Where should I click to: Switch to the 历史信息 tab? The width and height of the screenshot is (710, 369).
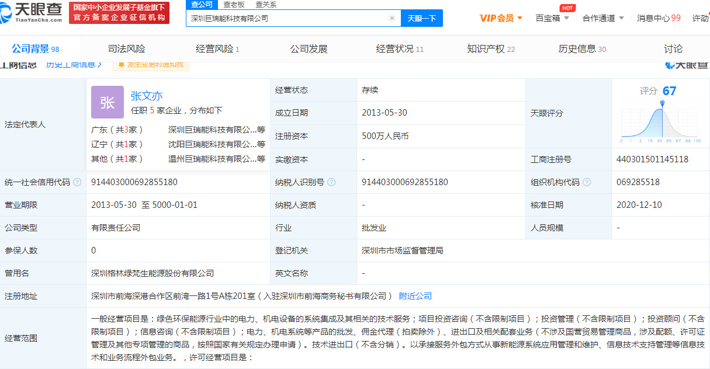coord(582,49)
